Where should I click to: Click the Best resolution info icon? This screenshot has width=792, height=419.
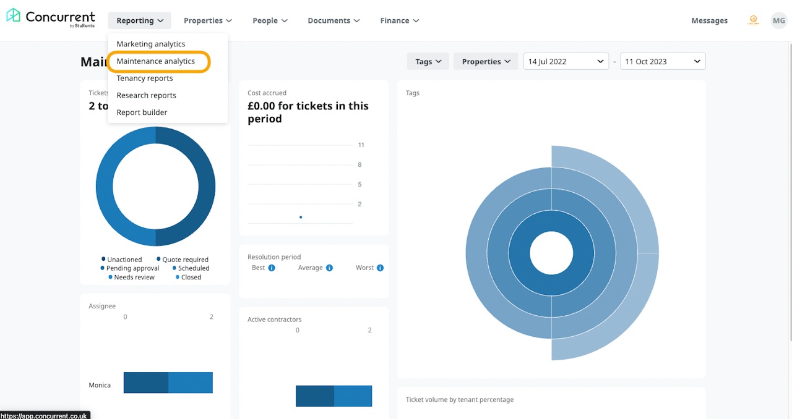(272, 268)
